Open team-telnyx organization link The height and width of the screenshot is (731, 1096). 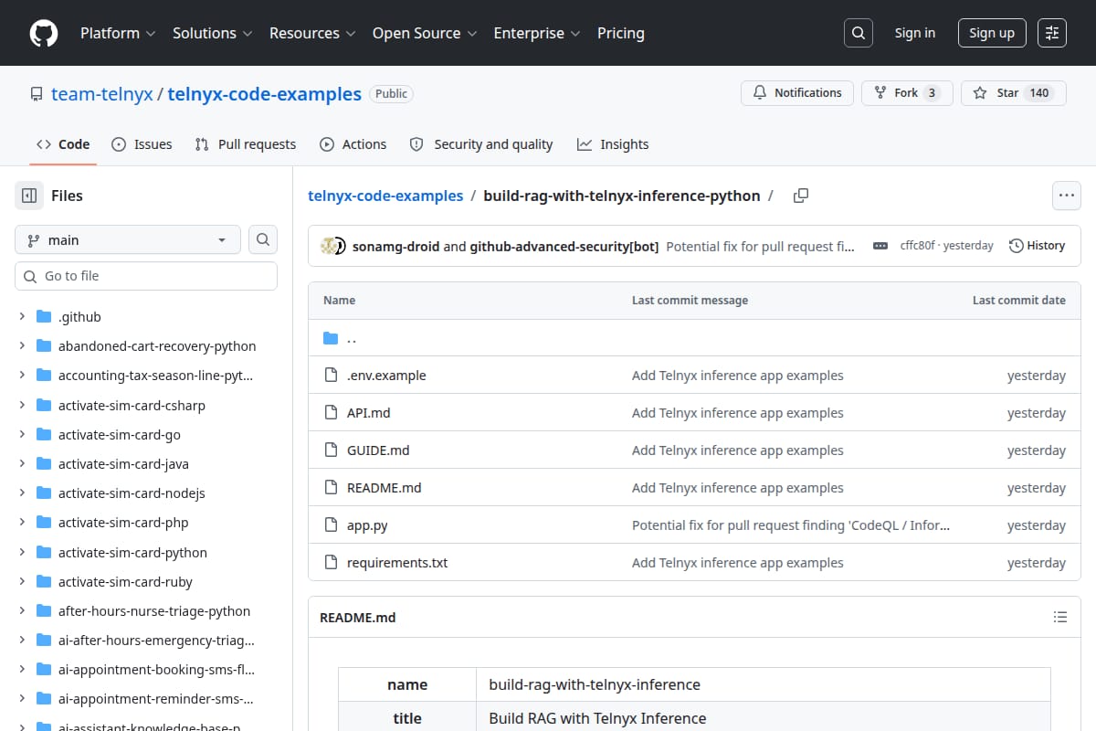point(102,93)
